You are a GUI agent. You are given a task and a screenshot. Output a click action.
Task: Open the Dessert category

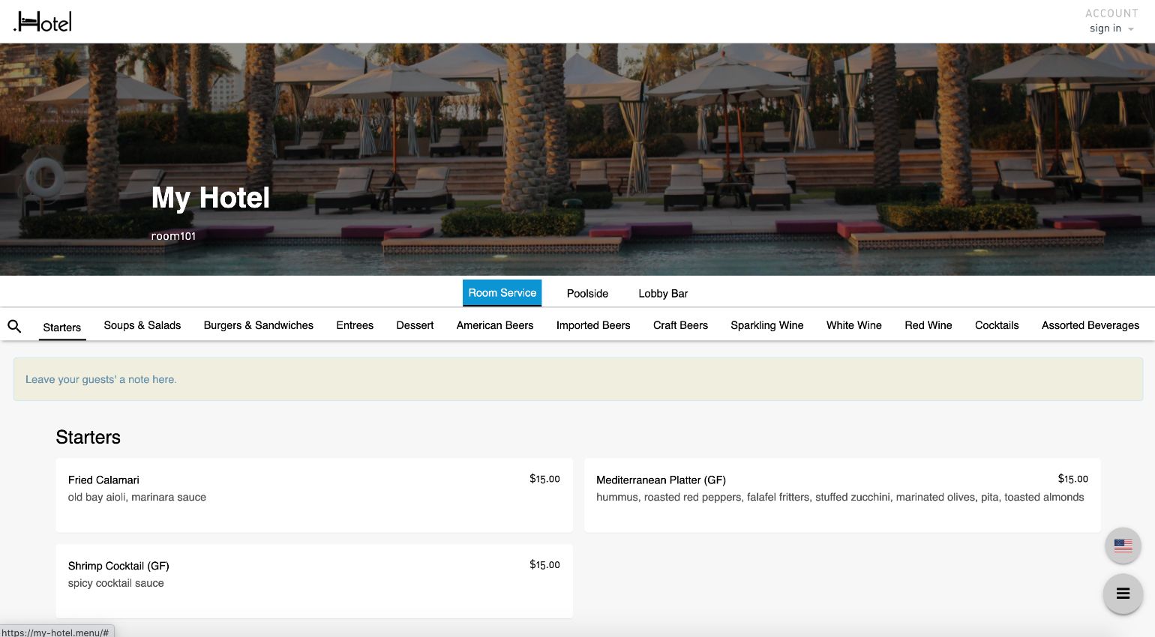coord(415,325)
